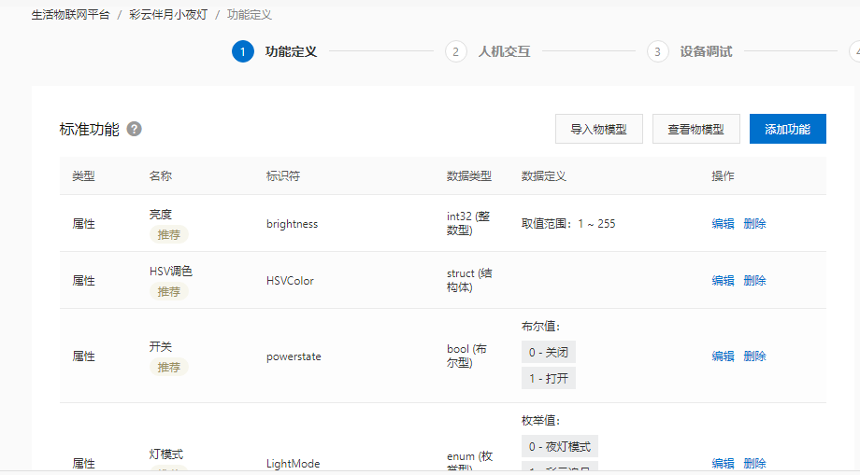Click the powerstate identifier text
Viewport: 860px width, 475px height.
pyautogui.click(x=294, y=356)
